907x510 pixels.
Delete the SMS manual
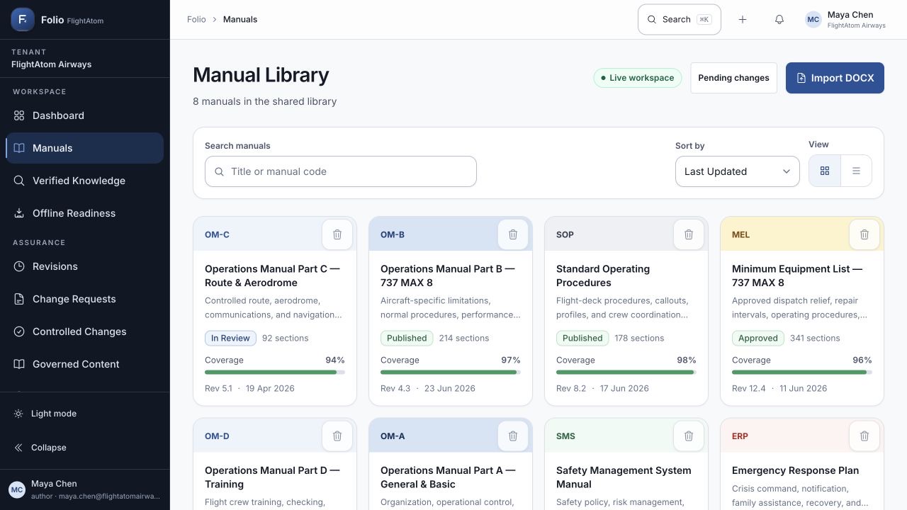point(689,436)
